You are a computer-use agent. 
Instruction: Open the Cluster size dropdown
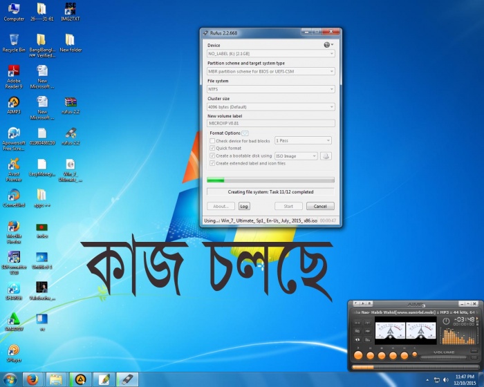[x=271, y=107]
